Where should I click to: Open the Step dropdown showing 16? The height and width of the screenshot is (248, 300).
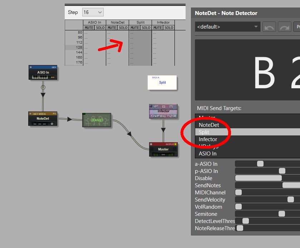(93, 12)
